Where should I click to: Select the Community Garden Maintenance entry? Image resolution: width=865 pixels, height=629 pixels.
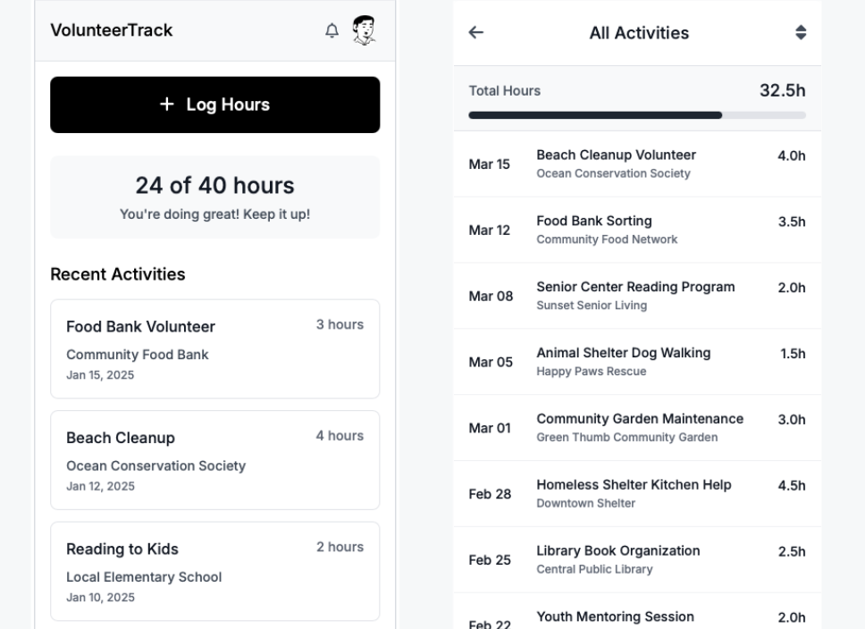(637, 428)
